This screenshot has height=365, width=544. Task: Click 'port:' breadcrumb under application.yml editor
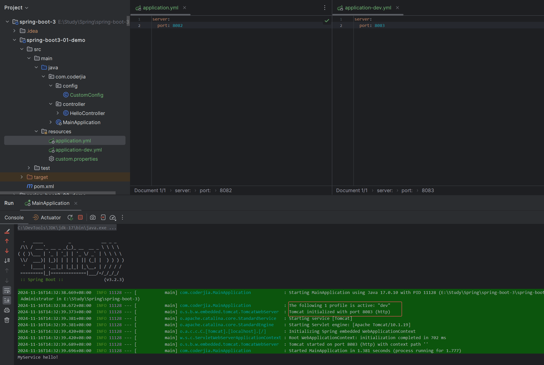click(205, 190)
